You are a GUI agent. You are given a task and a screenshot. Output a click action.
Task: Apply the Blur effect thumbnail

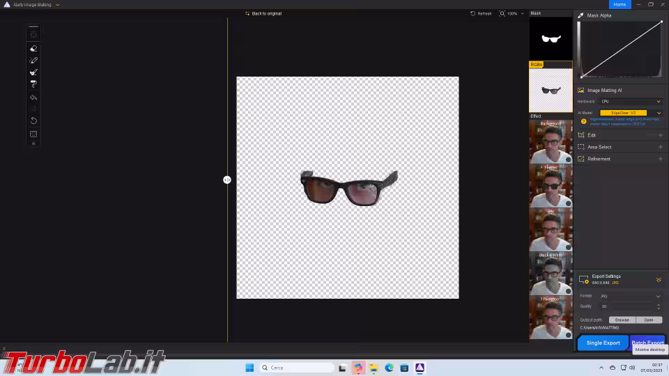551,230
